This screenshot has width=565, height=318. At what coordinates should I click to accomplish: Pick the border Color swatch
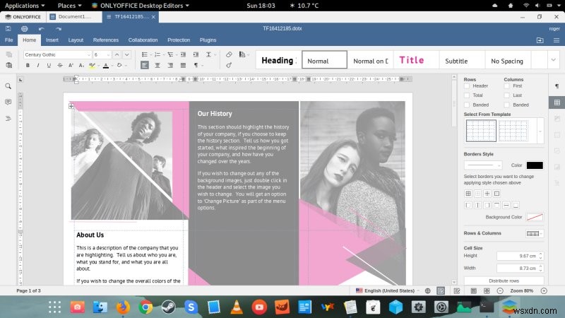pyautogui.click(x=535, y=165)
